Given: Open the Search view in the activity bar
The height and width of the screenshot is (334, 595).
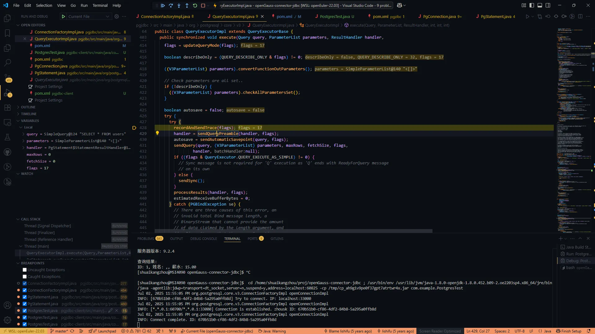Looking at the screenshot, I should [x=7, y=63].
